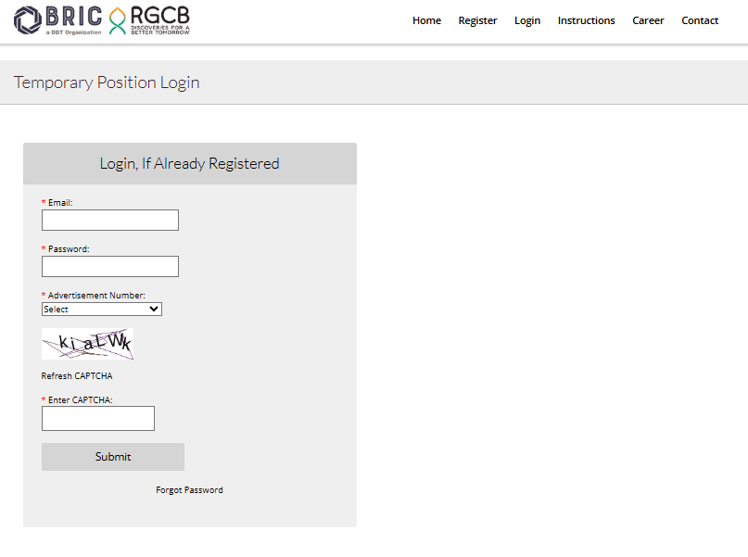This screenshot has height=557, width=748.
Task: Open the Login menu item
Action: point(527,20)
